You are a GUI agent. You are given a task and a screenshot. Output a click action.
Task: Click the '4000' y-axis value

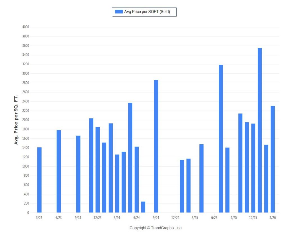pos(26,27)
